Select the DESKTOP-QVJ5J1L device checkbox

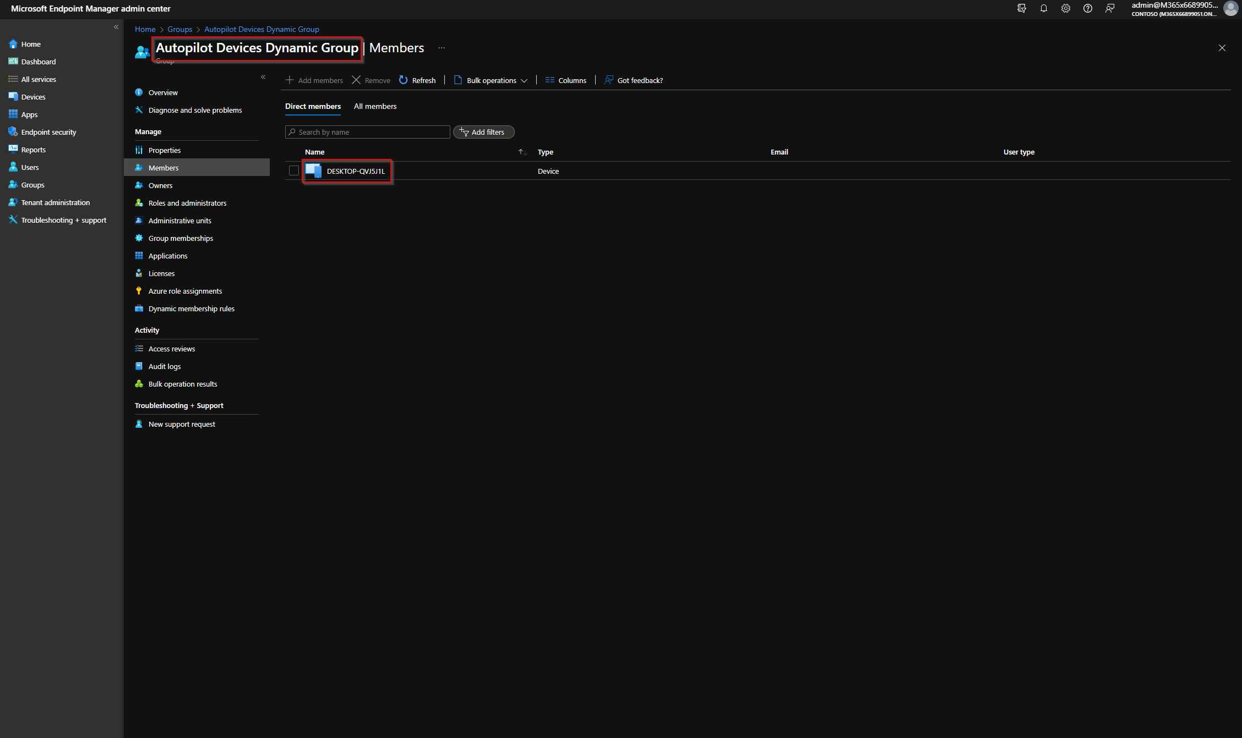pyautogui.click(x=294, y=170)
